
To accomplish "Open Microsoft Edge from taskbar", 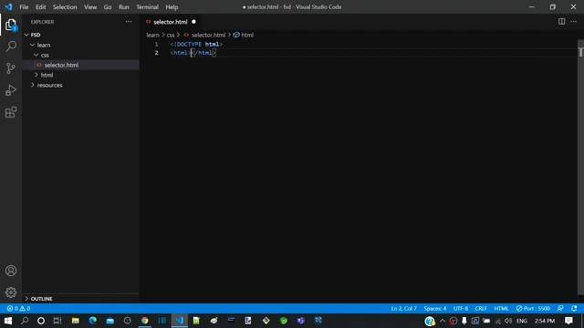I will pos(93,321).
